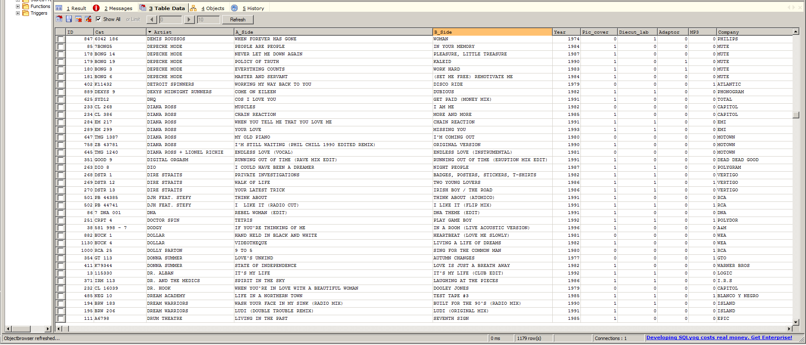This screenshot has height=345, width=806.
Task: Click the Triggers folder in the object tree
Action: click(35, 13)
